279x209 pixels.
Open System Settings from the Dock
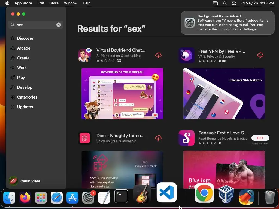tap(88, 197)
